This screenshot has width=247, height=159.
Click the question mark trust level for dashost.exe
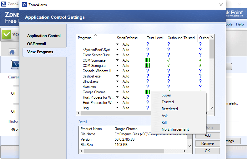[148, 76]
